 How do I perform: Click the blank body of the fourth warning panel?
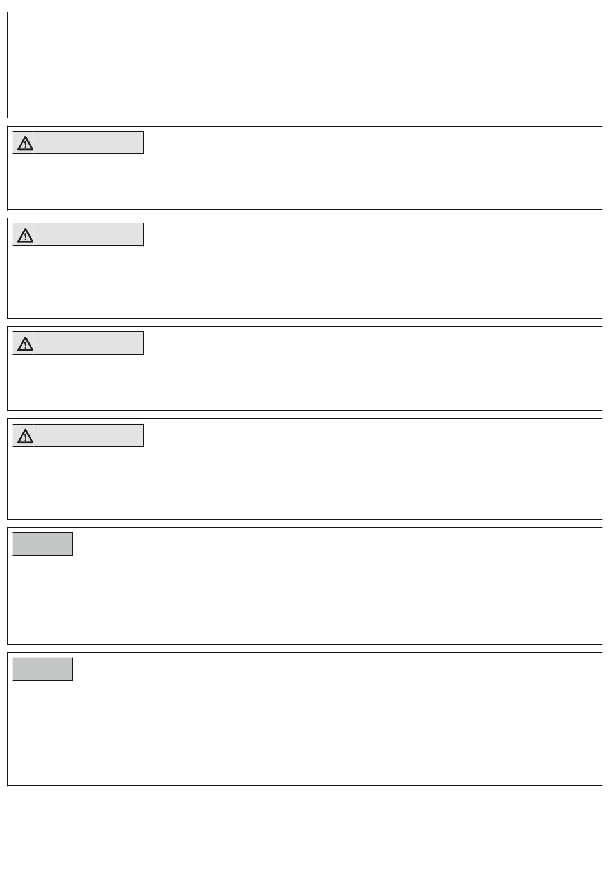[304, 482]
